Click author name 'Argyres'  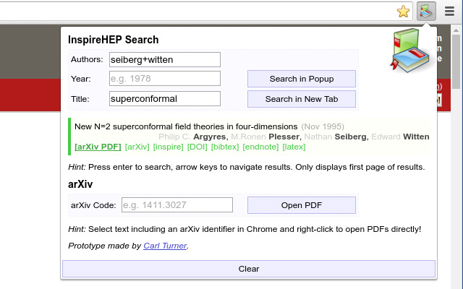pos(211,137)
